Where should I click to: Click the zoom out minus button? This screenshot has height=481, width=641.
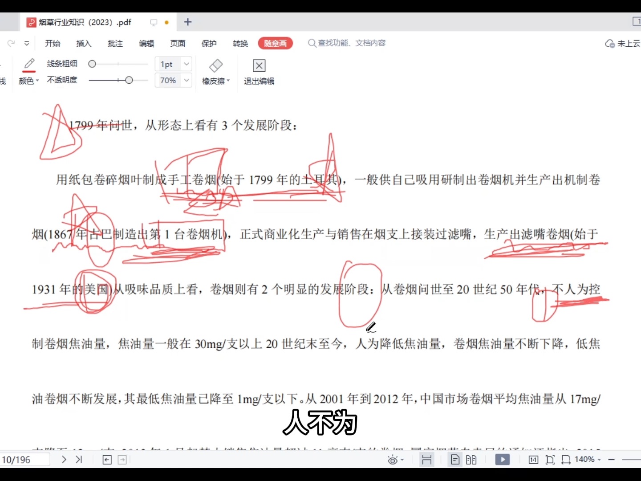(x=612, y=459)
